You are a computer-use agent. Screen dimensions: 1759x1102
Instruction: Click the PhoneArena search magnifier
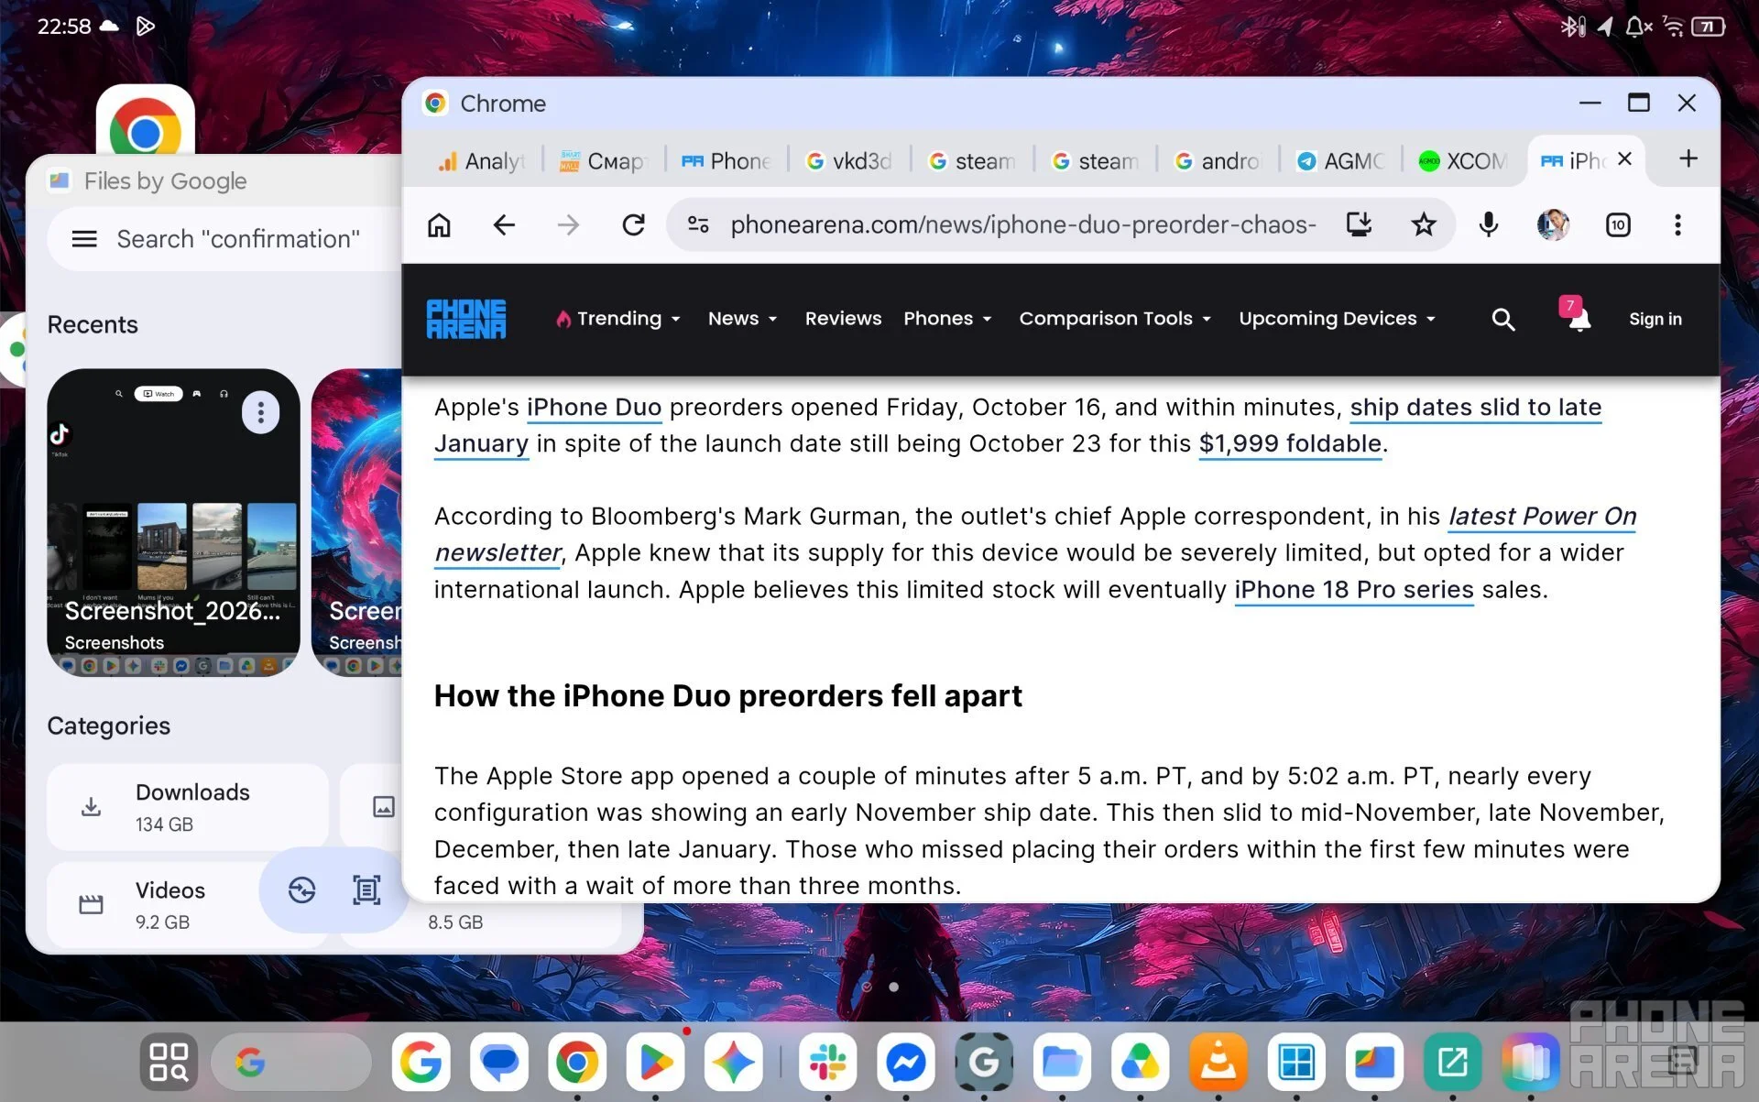(x=1502, y=319)
